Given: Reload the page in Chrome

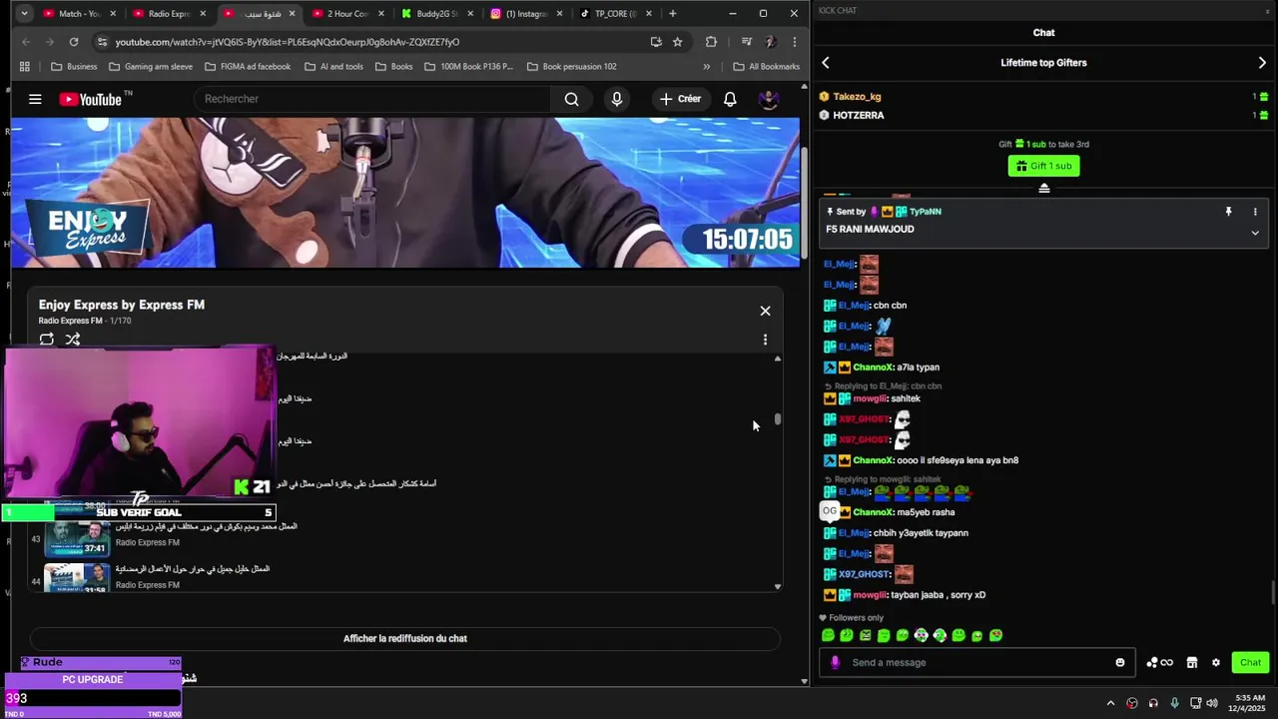Looking at the screenshot, I should coord(74,42).
